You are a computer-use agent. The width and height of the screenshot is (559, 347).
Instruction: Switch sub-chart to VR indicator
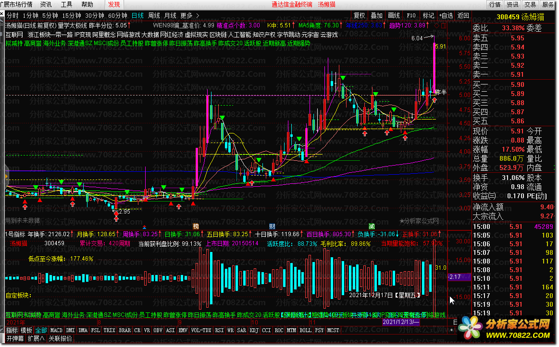(x=147, y=330)
